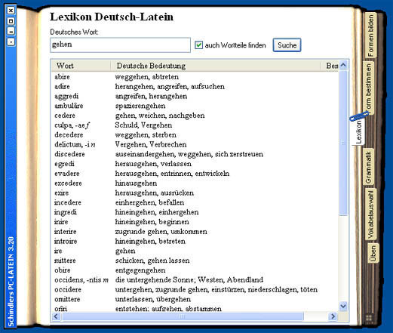Click the Suche button
This screenshot has height=333, width=393.
287,45
